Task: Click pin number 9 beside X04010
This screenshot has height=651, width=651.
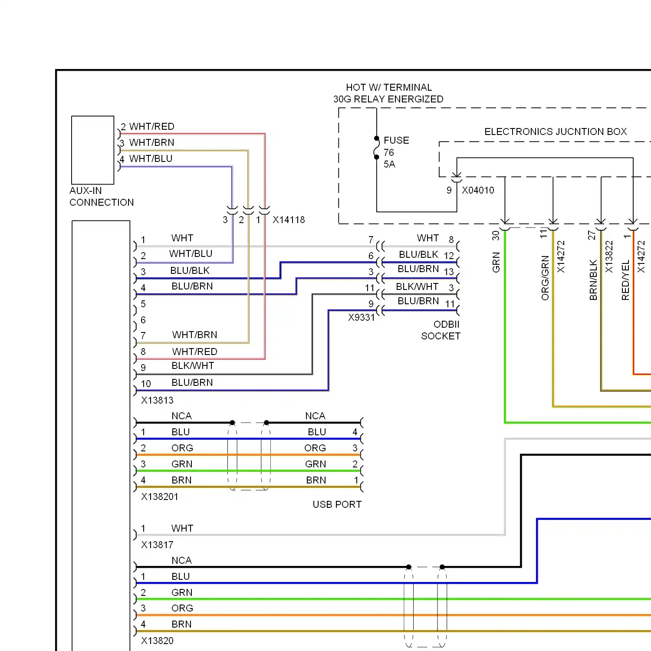Action: point(449,190)
